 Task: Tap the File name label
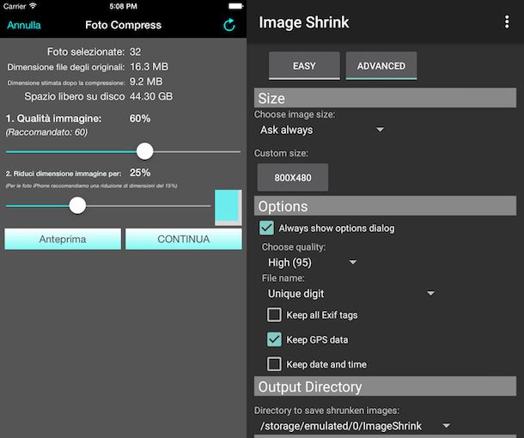[283, 278]
